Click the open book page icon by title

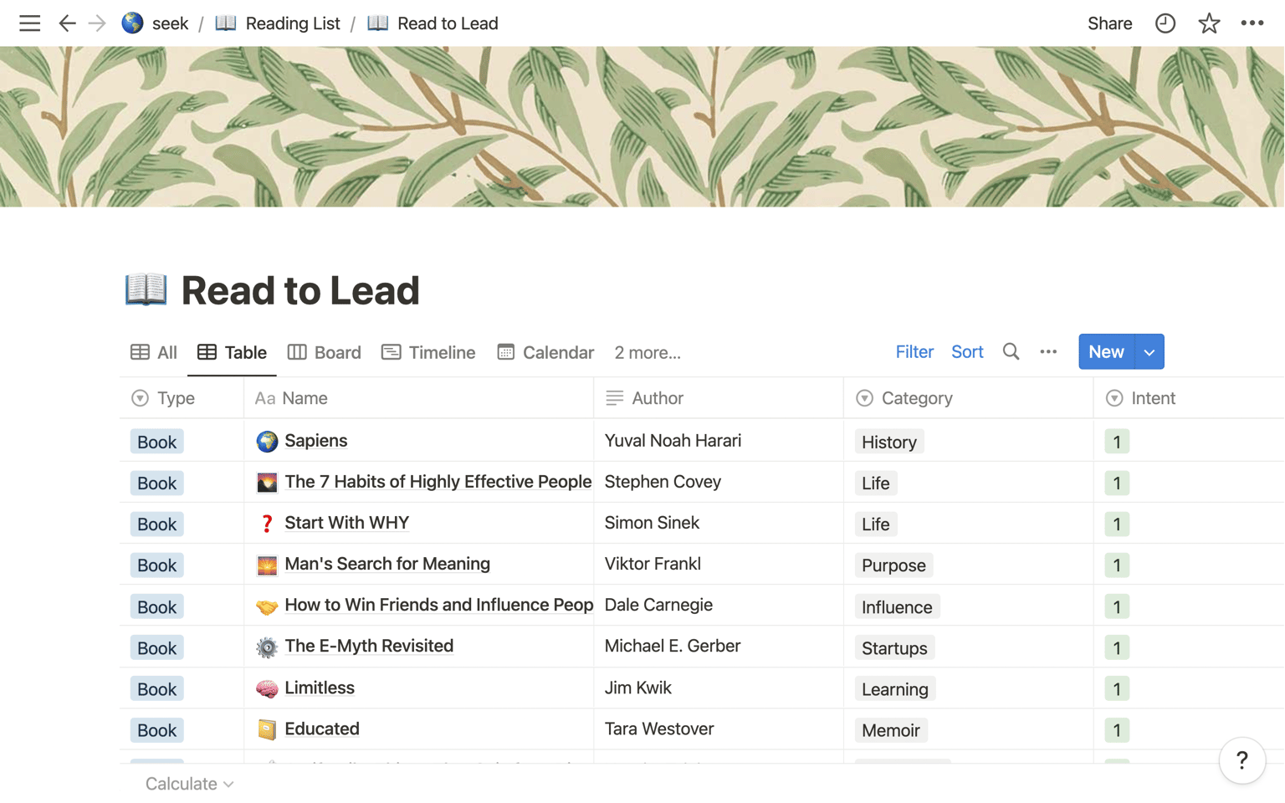pos(146,289)
